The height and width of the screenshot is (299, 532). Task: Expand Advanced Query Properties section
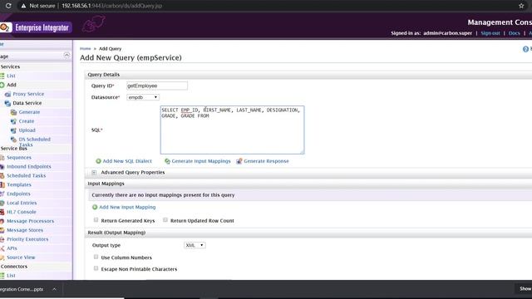click(x=94, y=173)
